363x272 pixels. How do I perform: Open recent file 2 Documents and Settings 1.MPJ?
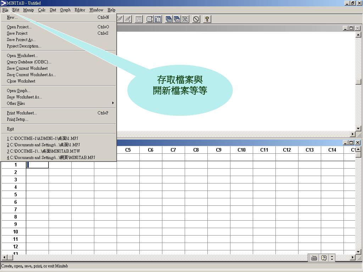[58, 145]
